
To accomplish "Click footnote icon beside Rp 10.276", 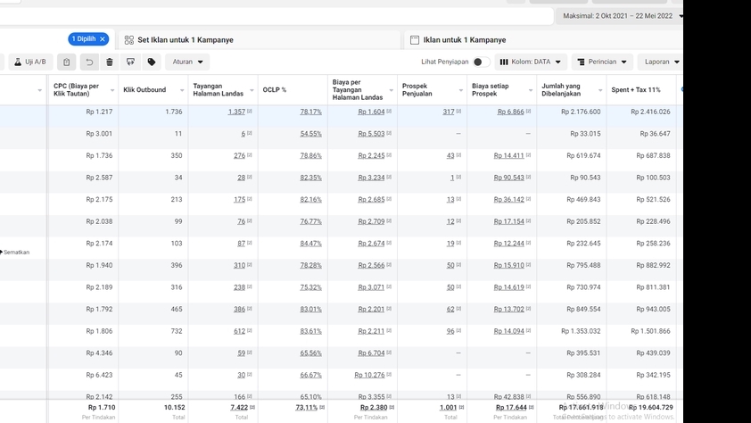I will 389,375.
